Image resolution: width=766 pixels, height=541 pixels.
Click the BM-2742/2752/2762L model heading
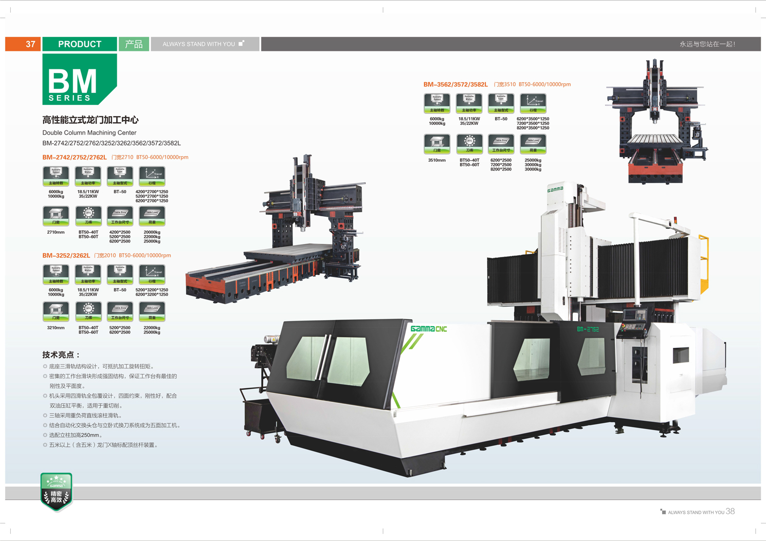click(x=75, y=157)
